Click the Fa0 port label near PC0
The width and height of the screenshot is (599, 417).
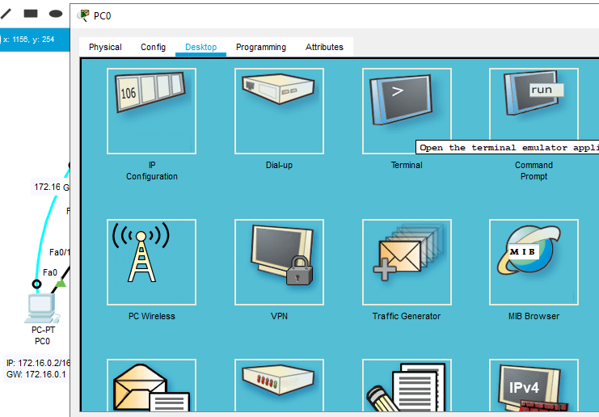click(50, 272)
